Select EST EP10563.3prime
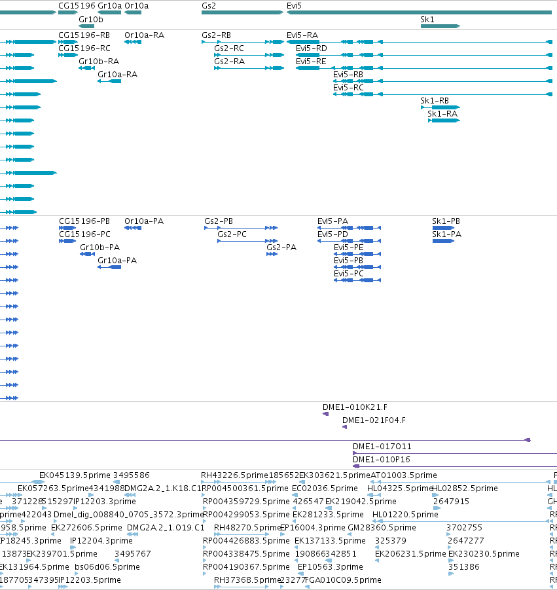This screenshot has height=590, width=557. tap(331, 567)
